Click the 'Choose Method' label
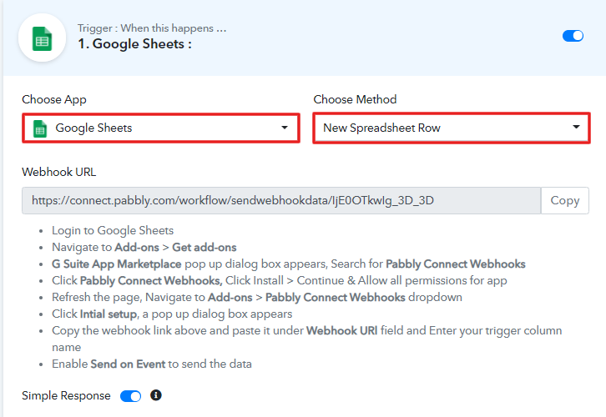 coord(355,99)
